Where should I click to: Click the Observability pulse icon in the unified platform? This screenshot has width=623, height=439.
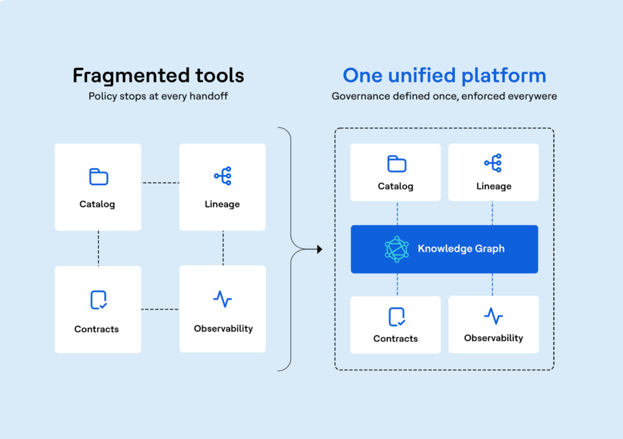point(493,316)
